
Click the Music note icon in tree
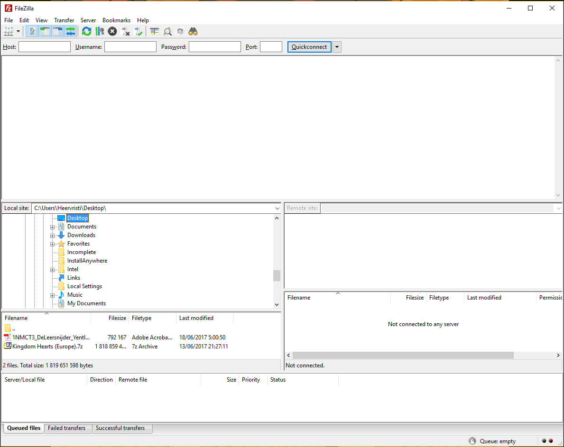pos(61,295)
